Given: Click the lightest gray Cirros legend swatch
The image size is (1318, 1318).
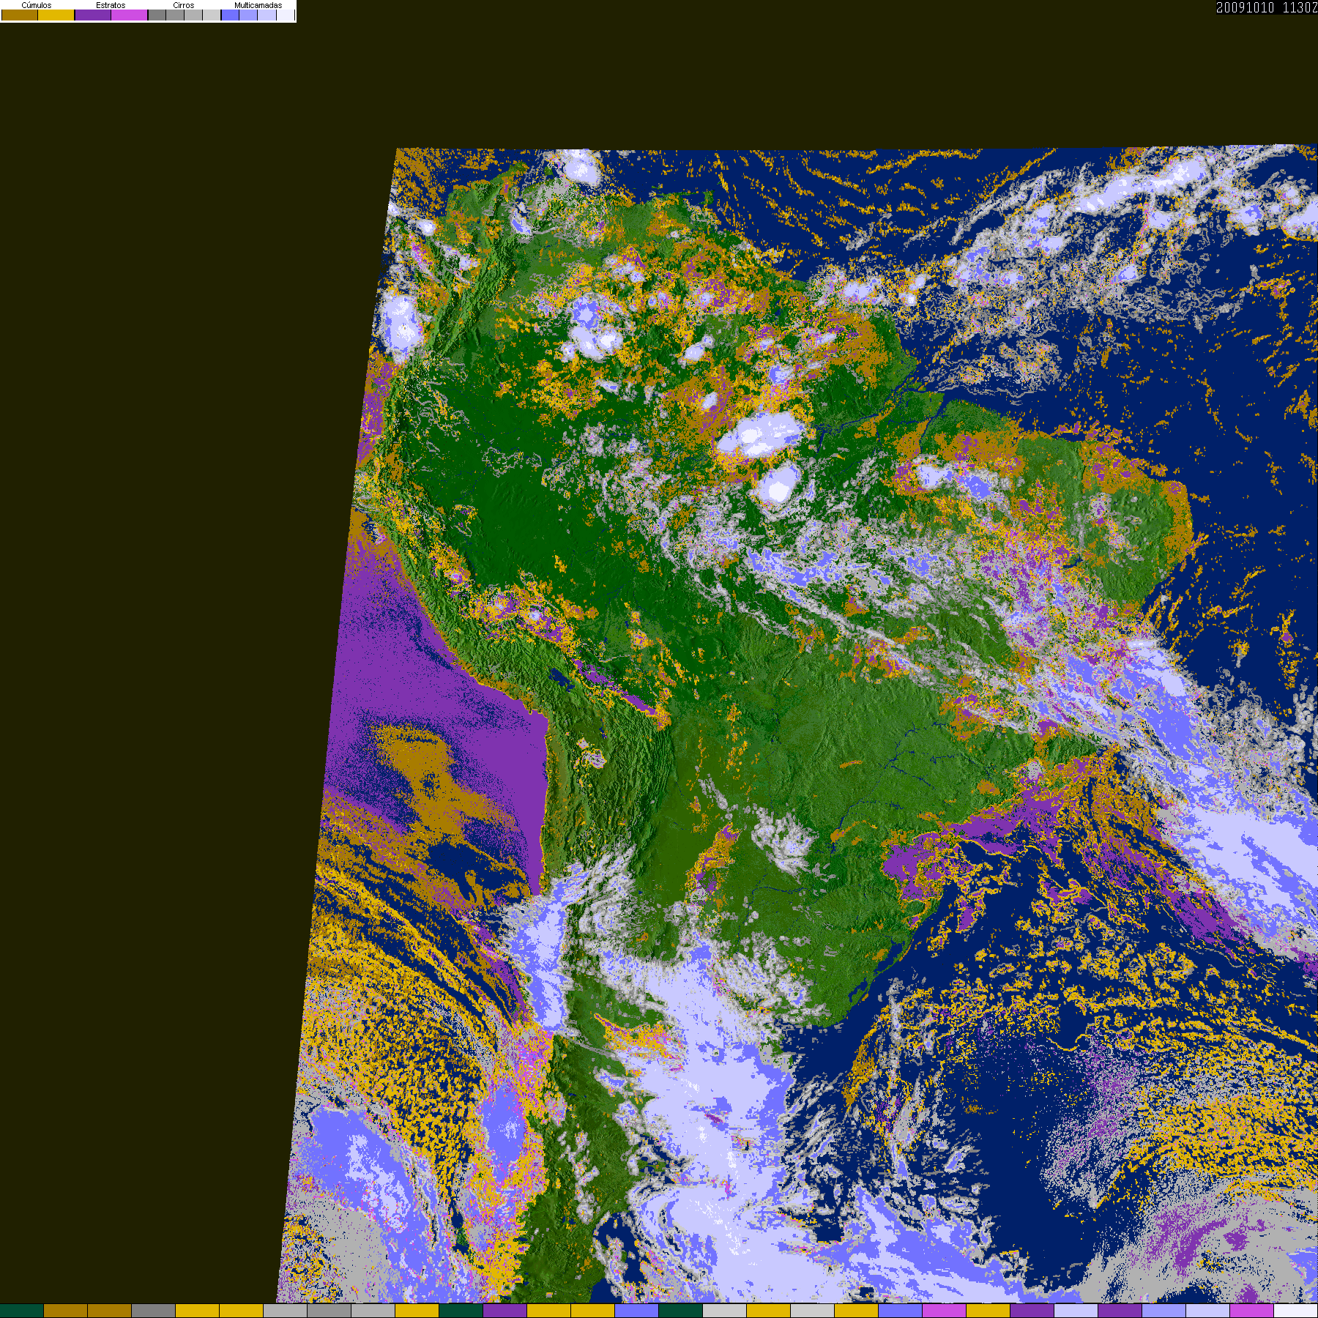Looking at the screenshot, I should point(212,15).
